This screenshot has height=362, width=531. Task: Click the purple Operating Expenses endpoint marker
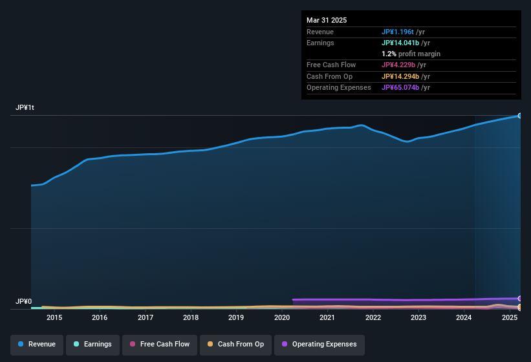(520, 299)
